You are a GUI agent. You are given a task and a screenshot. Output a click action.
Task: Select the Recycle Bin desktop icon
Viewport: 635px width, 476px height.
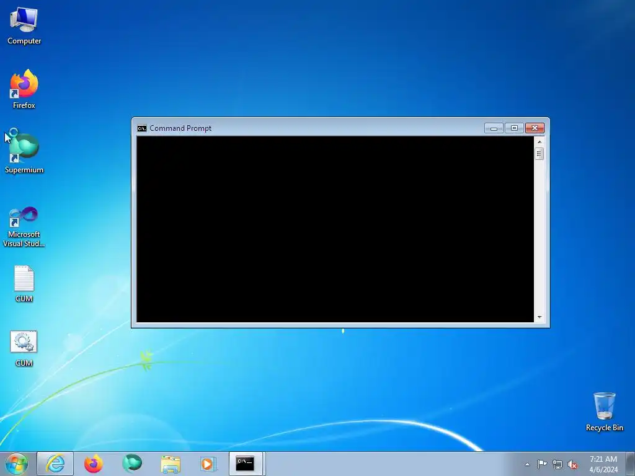604,412
